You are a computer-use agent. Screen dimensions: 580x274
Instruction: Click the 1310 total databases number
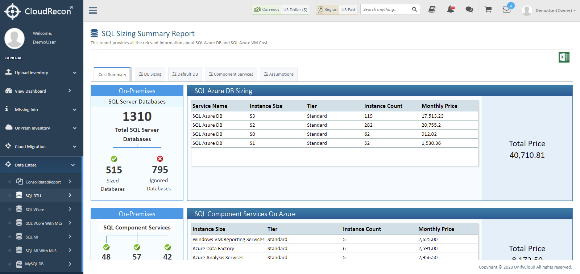pyautogui.click(x=137, y=117)
